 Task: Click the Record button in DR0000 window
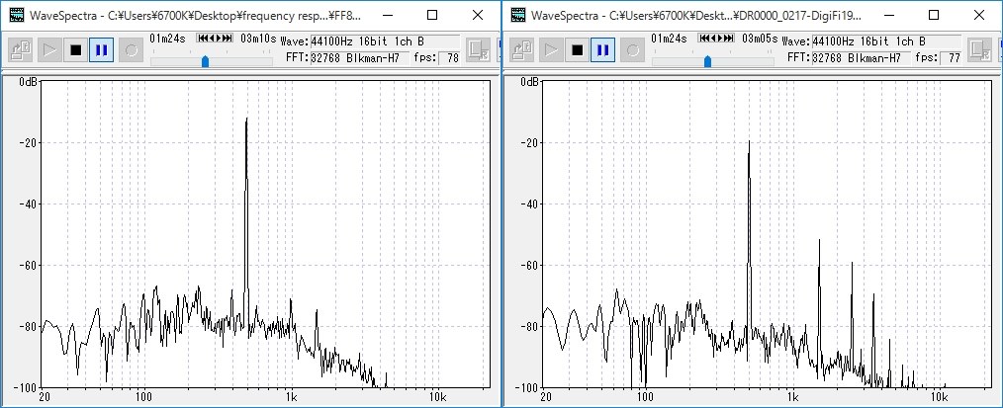(x=633, y=49)
